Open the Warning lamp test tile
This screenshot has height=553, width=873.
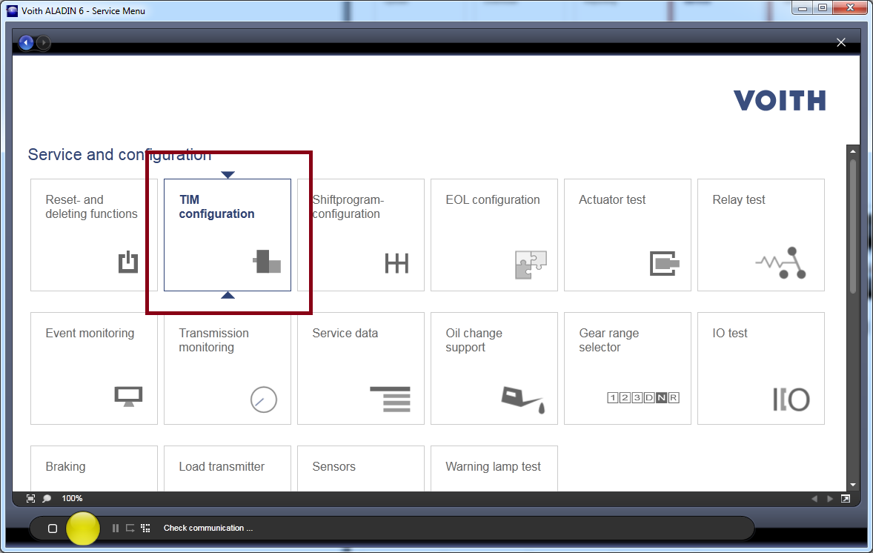tap(494, 468)
